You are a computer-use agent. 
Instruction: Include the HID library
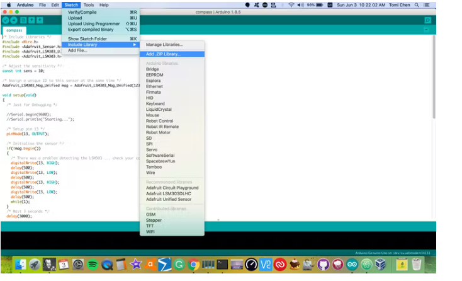pyautogui.click(x=172, y=98)
